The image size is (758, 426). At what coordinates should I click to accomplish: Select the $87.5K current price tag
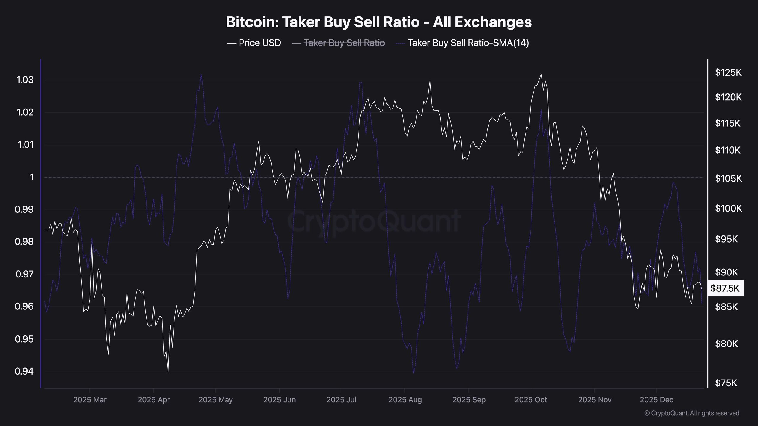pos(725,288)
